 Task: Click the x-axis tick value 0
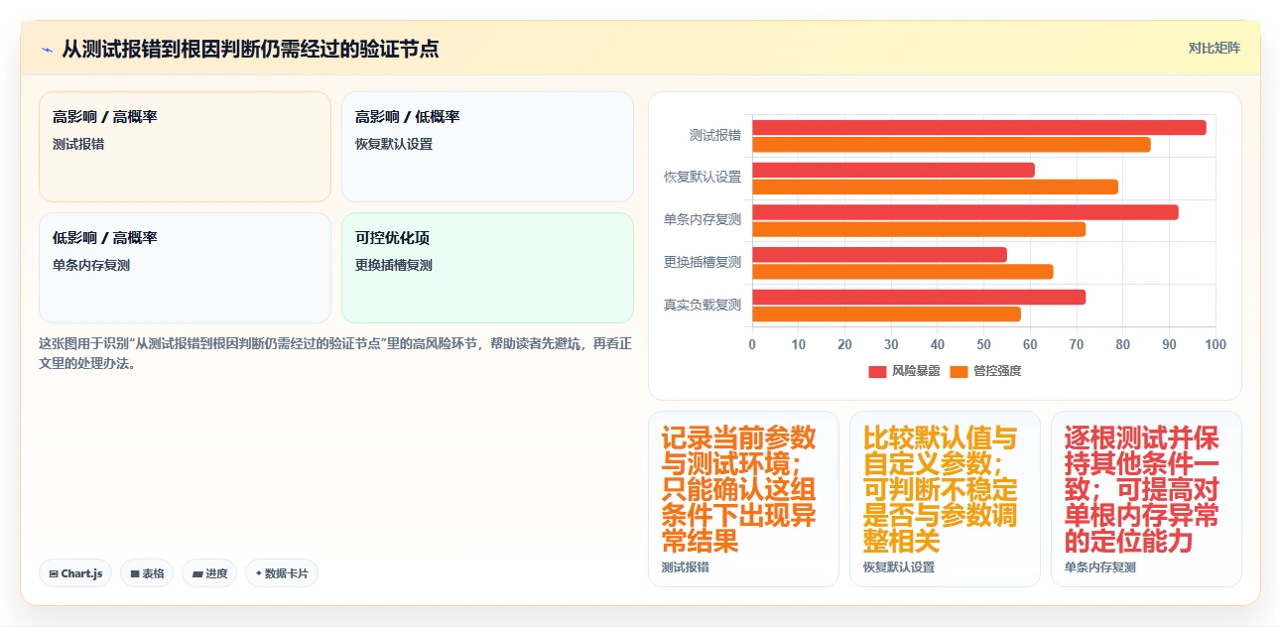(x=752, y=344)
